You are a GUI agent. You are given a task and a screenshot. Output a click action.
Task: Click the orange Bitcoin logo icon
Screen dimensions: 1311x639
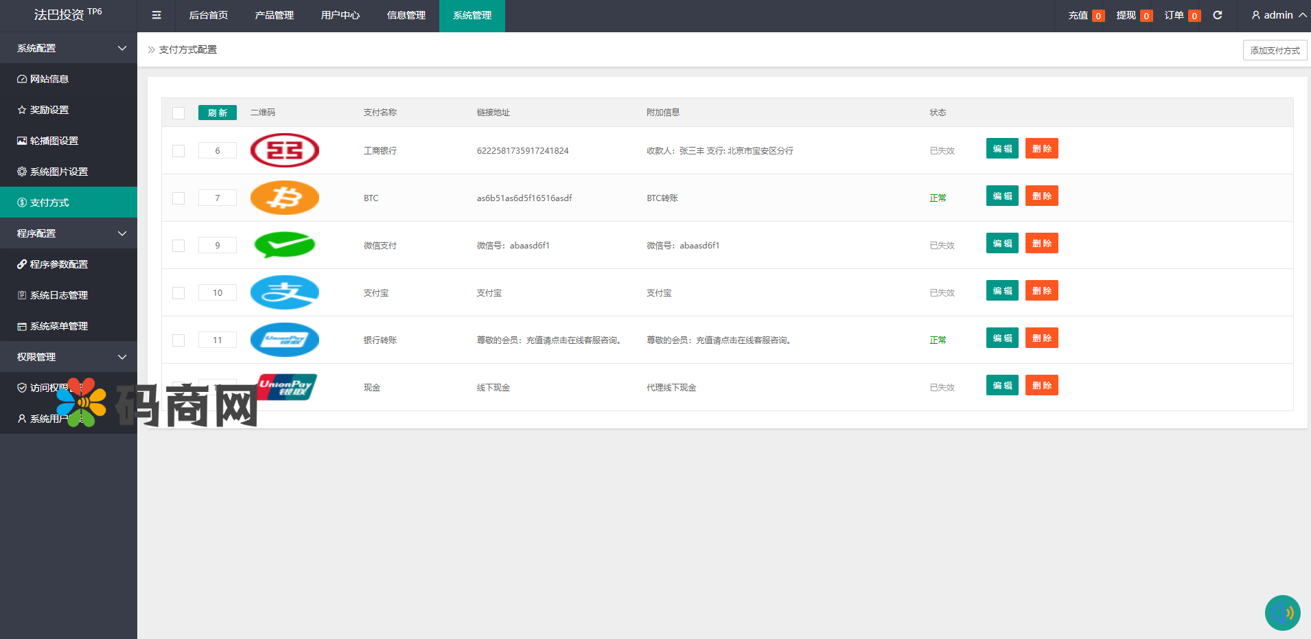[284, 198]
